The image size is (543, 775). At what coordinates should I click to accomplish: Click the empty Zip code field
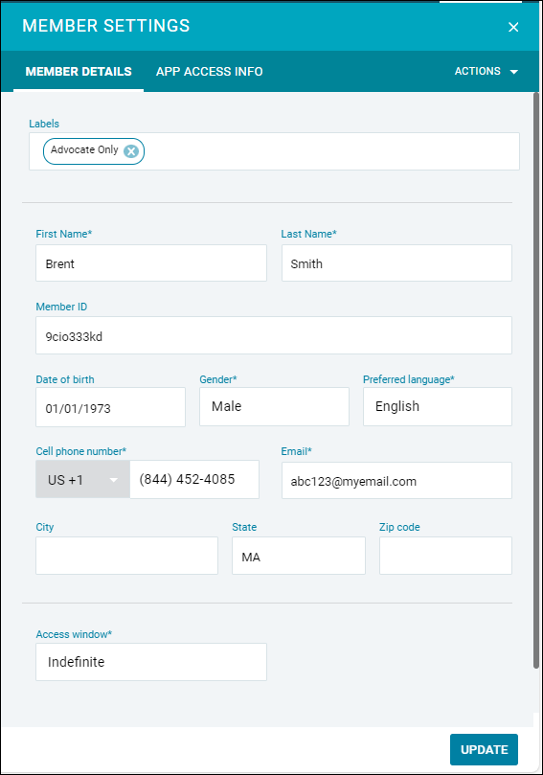tap(445, 556)
